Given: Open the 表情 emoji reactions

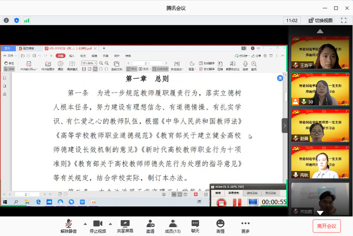Looking at the screenshot, I should [x=220, y=226].
